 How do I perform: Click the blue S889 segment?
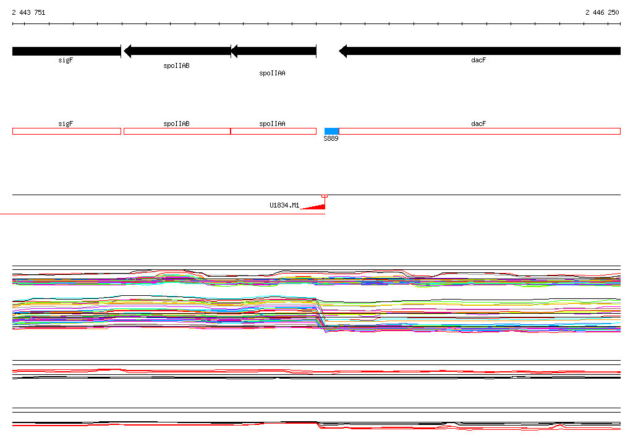[331, 131]
